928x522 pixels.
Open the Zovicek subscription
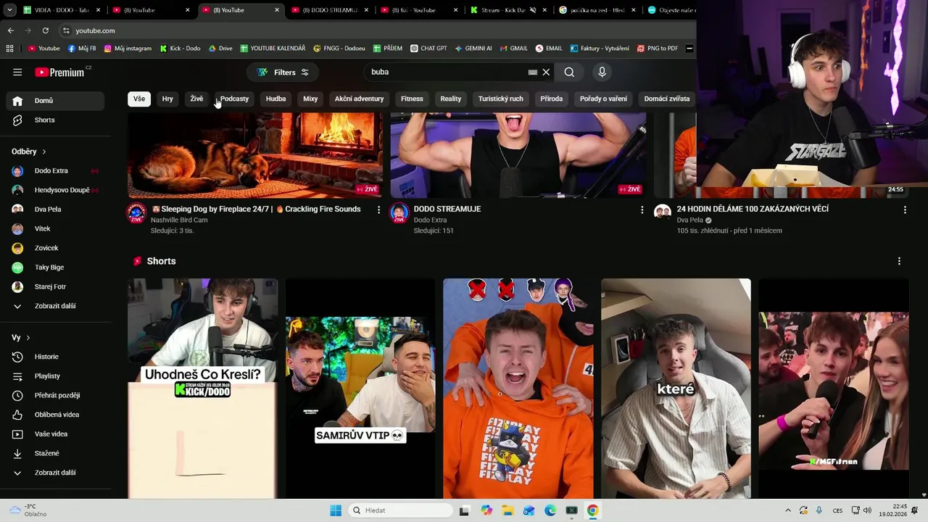pos(55,248)
